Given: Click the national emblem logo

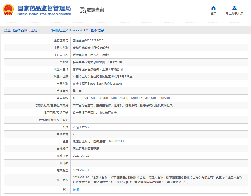Looking at the screenshot, I should 8,10.
